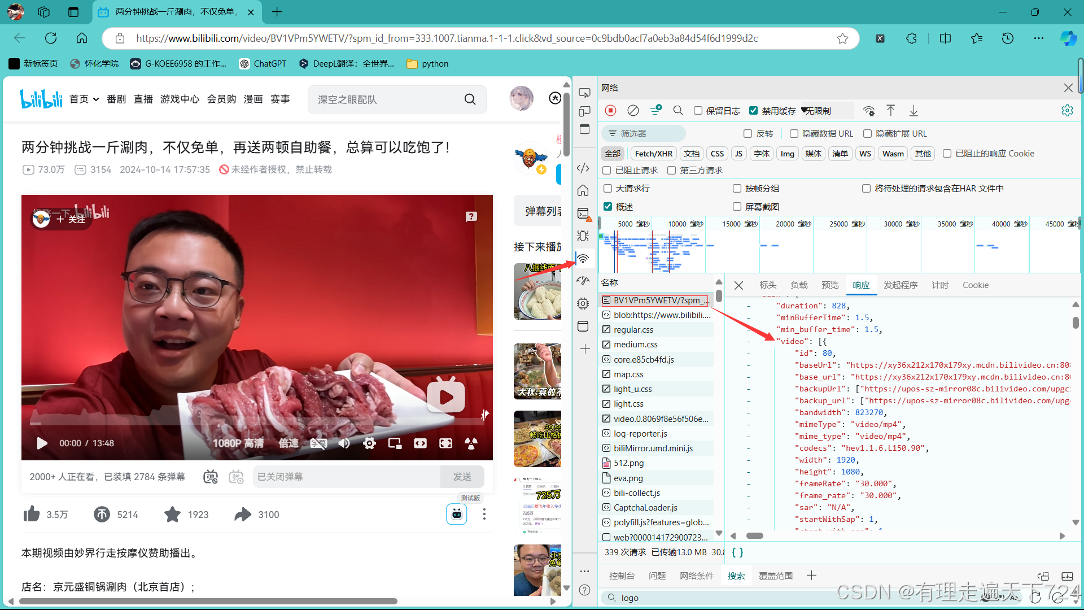This screenshot has width=1084, height=610.
Task: Click the record network log button
Action: (610, 111)
